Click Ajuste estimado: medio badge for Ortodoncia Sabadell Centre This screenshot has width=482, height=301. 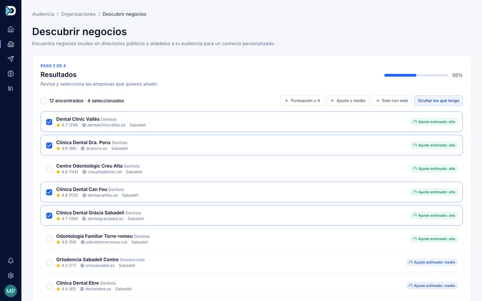[432, 262]
